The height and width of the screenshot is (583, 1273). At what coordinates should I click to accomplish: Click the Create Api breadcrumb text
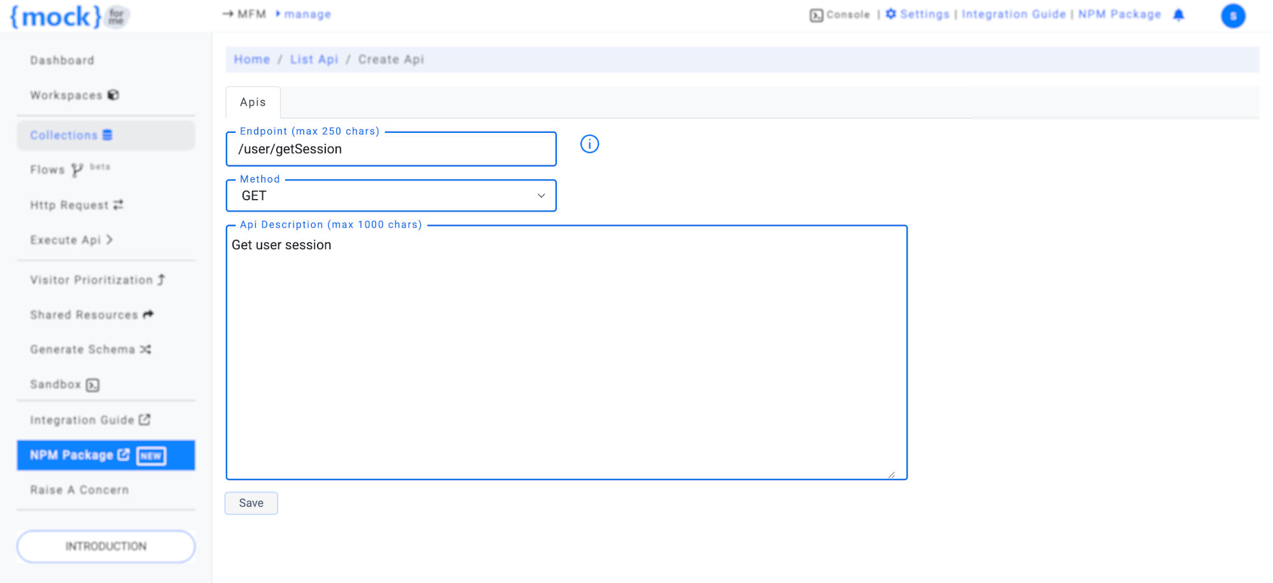pos(391,59)
